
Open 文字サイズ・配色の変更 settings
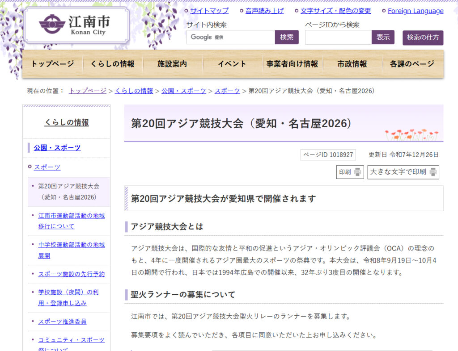(335, 11)
